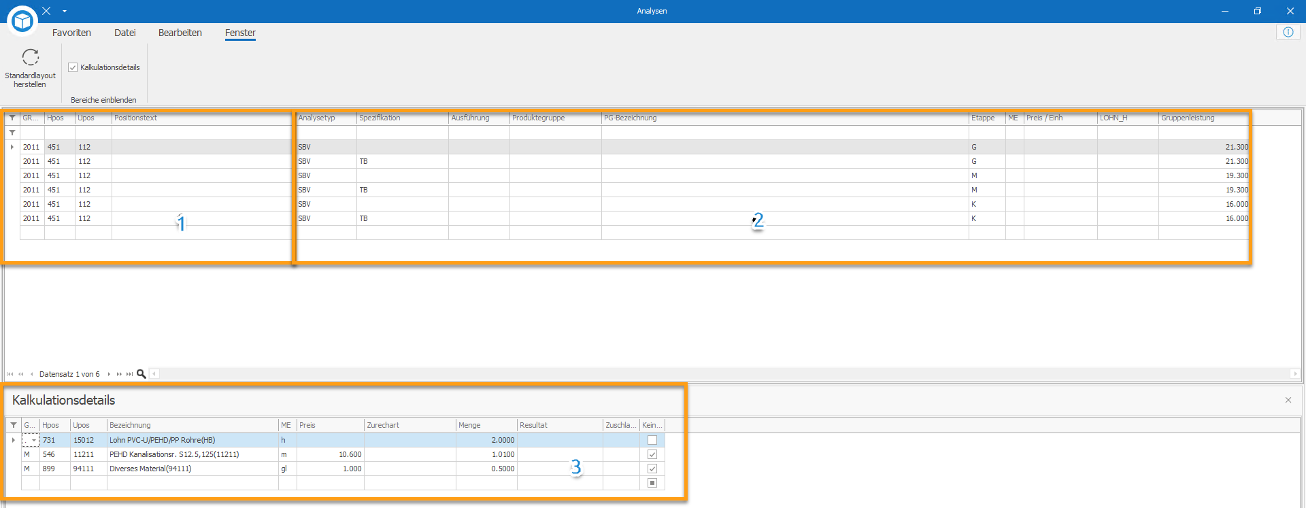Click the Etappe column header
This screenshot has width=1306, height=508.
coord(987,118)
